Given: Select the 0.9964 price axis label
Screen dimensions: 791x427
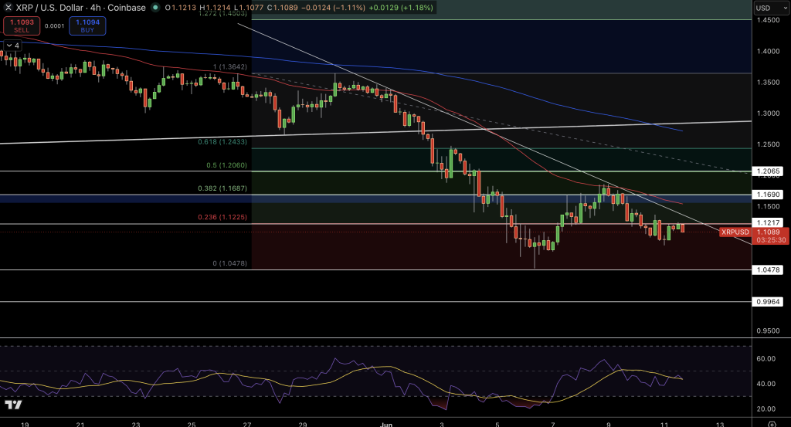Looking at the screenshot, I should click(768, 302).
